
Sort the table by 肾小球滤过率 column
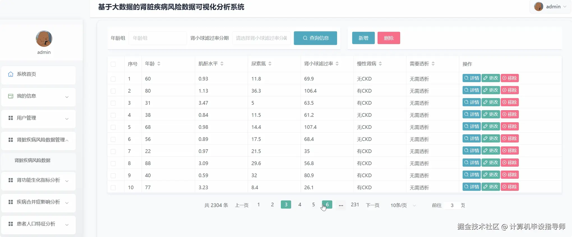pos(337,64)
